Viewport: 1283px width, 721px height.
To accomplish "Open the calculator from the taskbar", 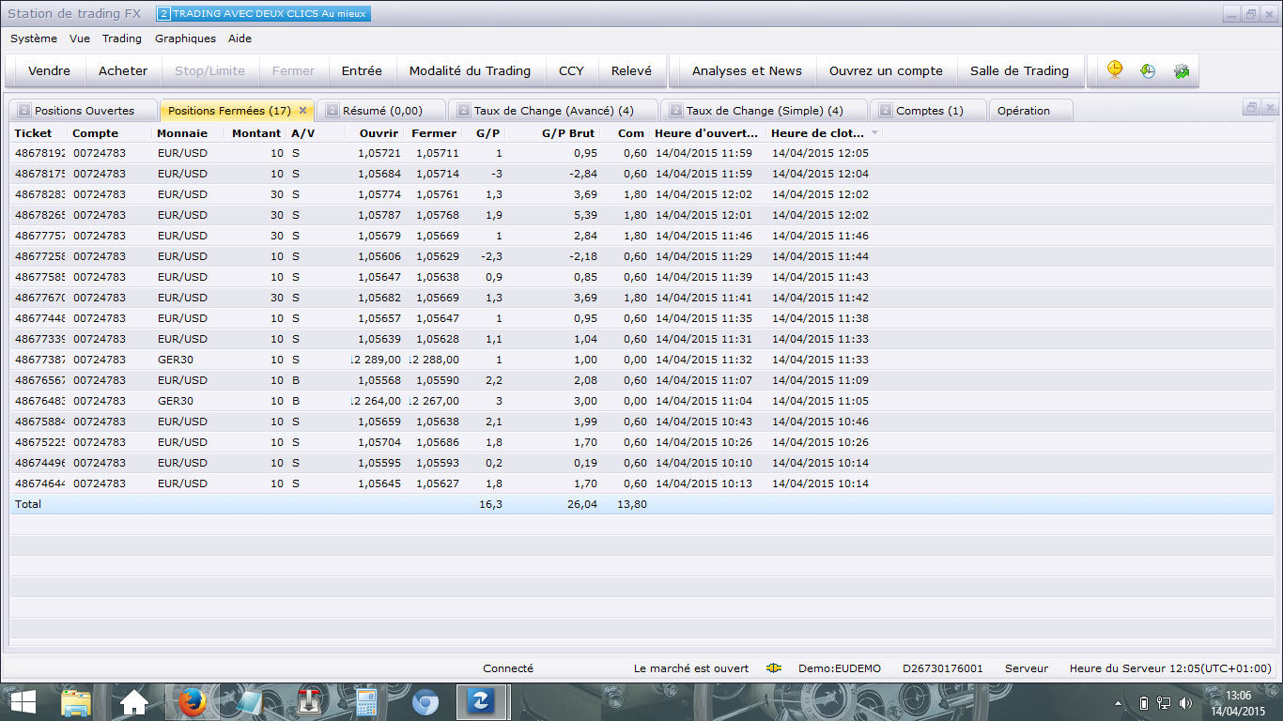I will 366,701.
